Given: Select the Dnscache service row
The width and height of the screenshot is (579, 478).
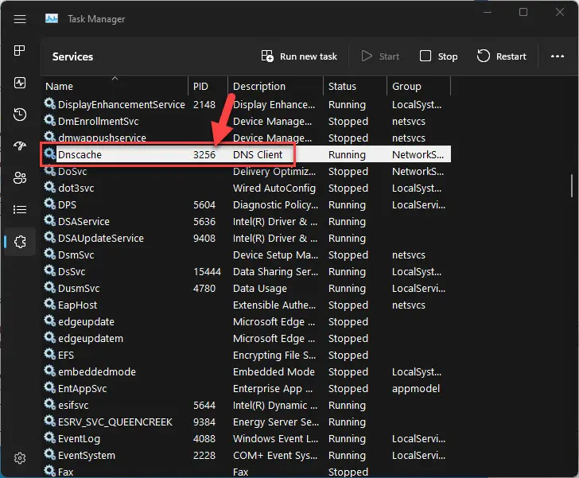Looking at the screenshot, I should [246, 154].
